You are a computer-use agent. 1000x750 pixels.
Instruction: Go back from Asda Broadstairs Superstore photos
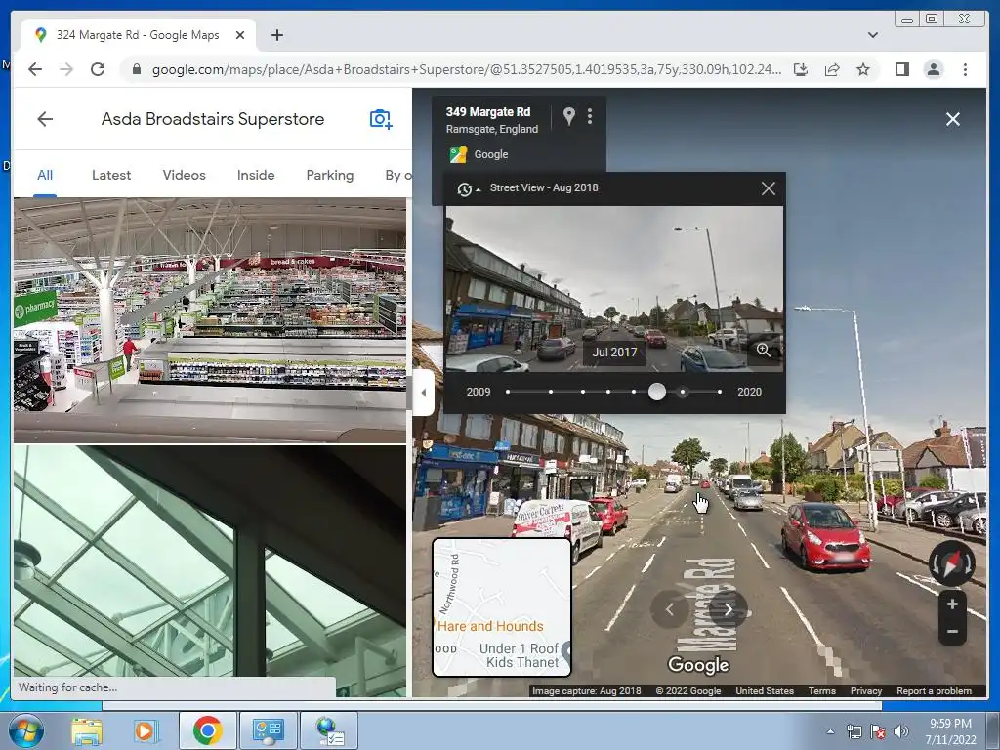pos(45,119)
